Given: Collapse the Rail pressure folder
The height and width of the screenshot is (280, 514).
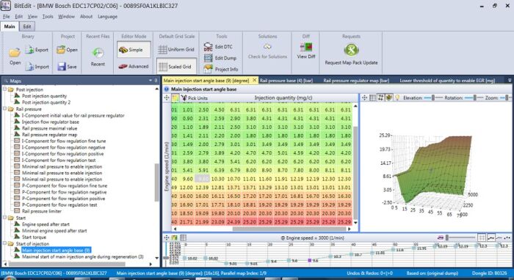Looking at the screenshot, I should tap(5, 109).
